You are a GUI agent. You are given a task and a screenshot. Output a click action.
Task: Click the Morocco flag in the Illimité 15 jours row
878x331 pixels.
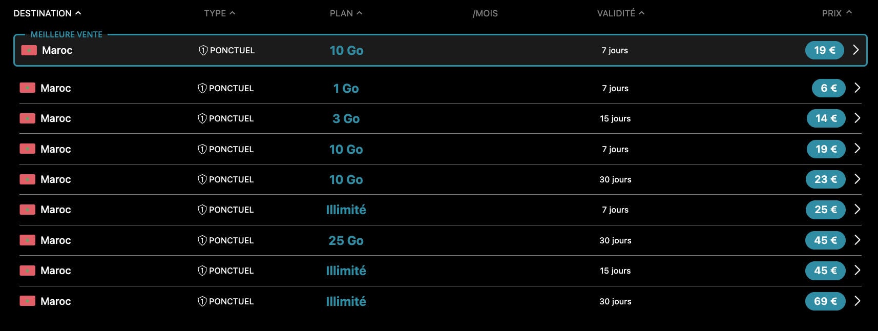[27, 271]
